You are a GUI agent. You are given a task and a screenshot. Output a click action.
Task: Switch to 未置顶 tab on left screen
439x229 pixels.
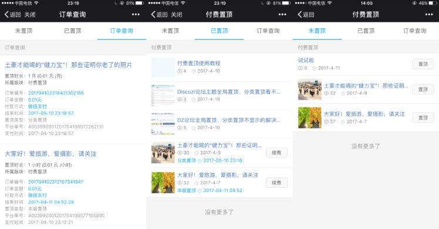24,31
